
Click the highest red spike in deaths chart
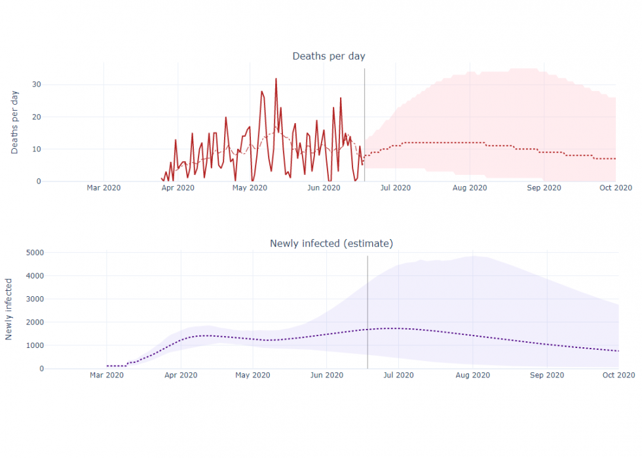(x=276, y=79)
